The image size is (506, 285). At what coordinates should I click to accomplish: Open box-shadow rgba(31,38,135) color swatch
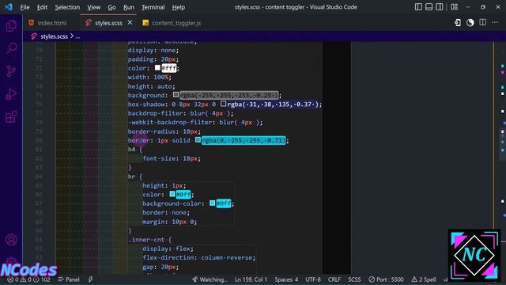click(x=223, y=104)
